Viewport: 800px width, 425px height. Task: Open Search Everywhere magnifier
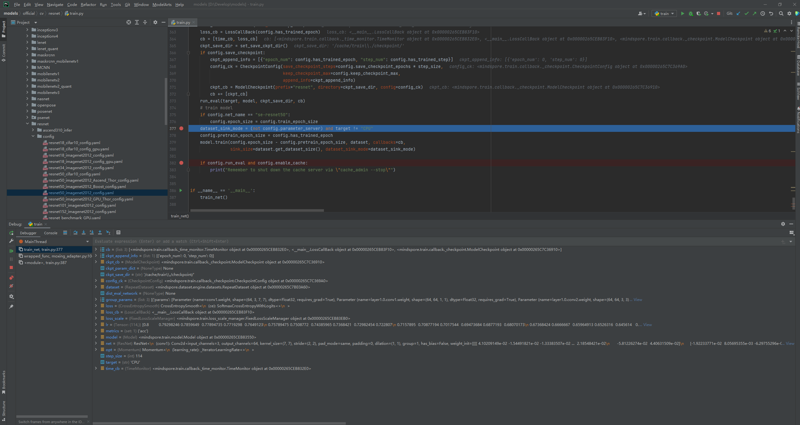(781, 13)
